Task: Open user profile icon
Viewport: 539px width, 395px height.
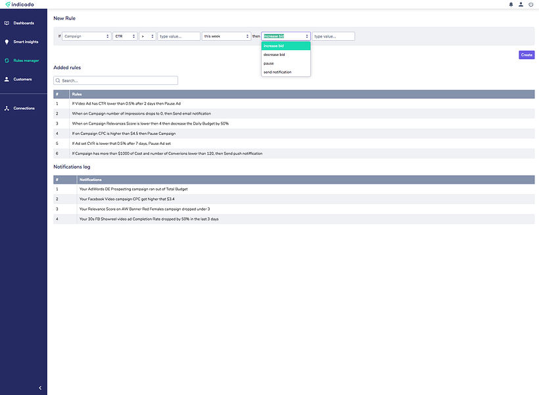Action: [x=521, y=5]
